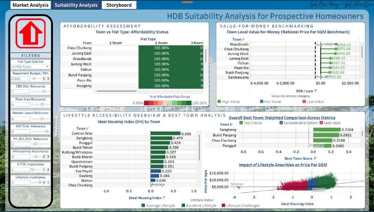Click Hougang 2 Room 100.00% cell

coord(162,86)
